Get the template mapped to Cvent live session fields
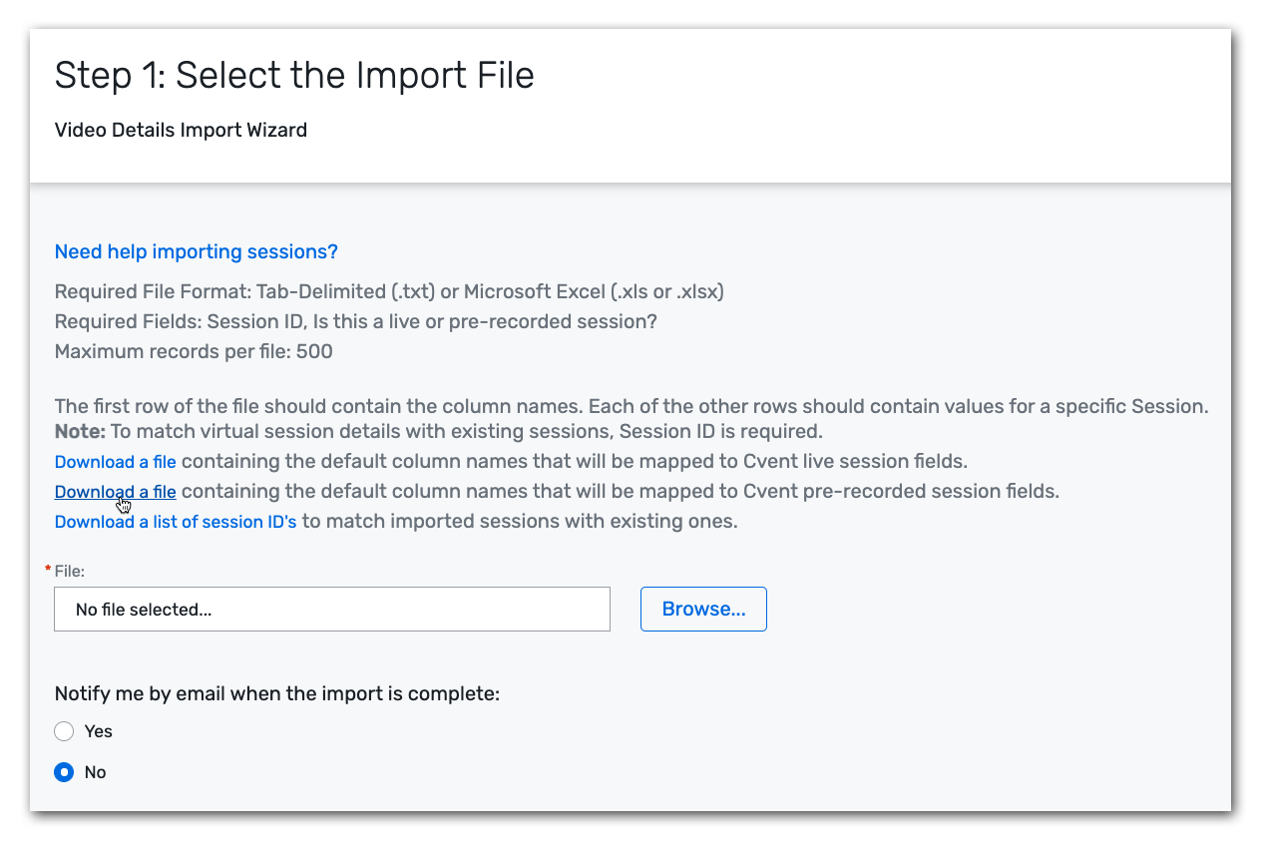 tap(115, 461)
